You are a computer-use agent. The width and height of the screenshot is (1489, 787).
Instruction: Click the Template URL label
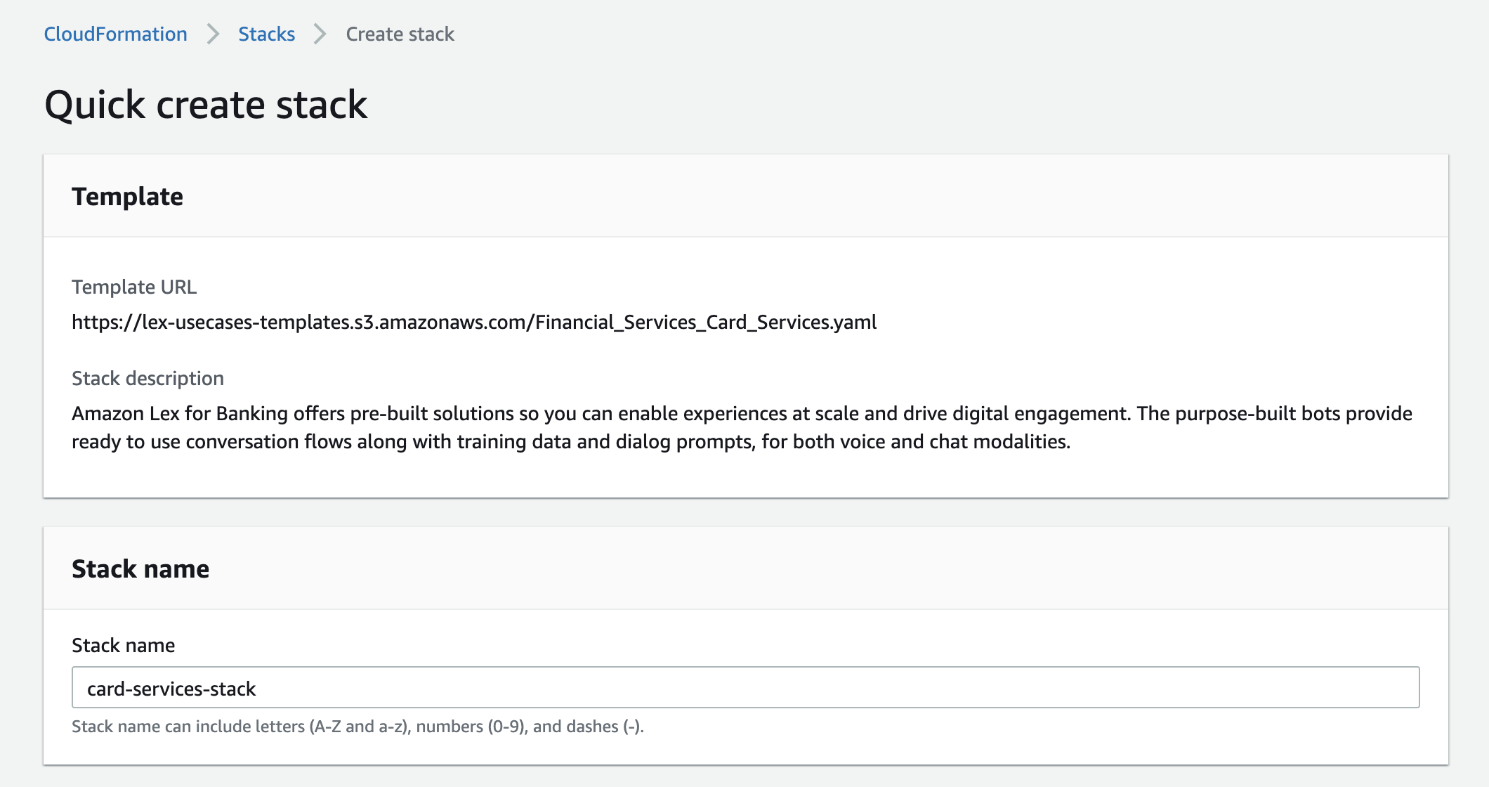click(x=134, y=287)
